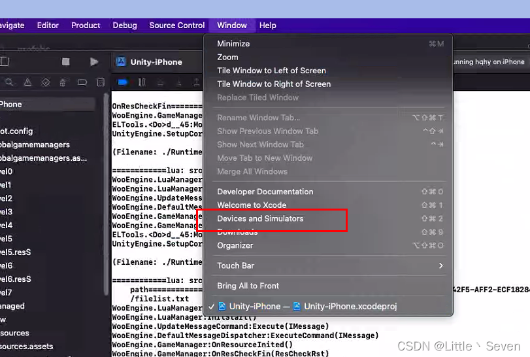530x357 pixels.
Task: Choose Welcome to Xcode
Action: pos(328,205)
